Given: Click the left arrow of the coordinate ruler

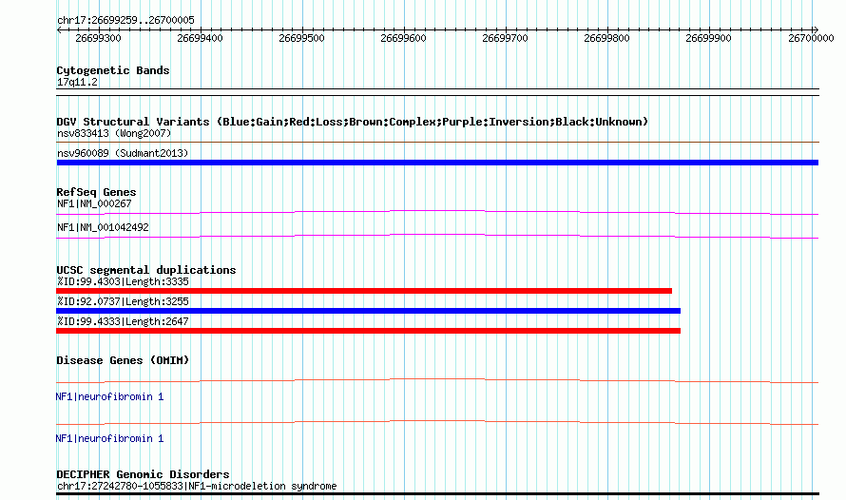Looking at the screenshot, I should tap(59, 29).
